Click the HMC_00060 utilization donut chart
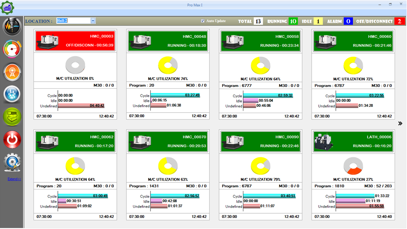Screen dimensions: 407x229 coord(353,65)
